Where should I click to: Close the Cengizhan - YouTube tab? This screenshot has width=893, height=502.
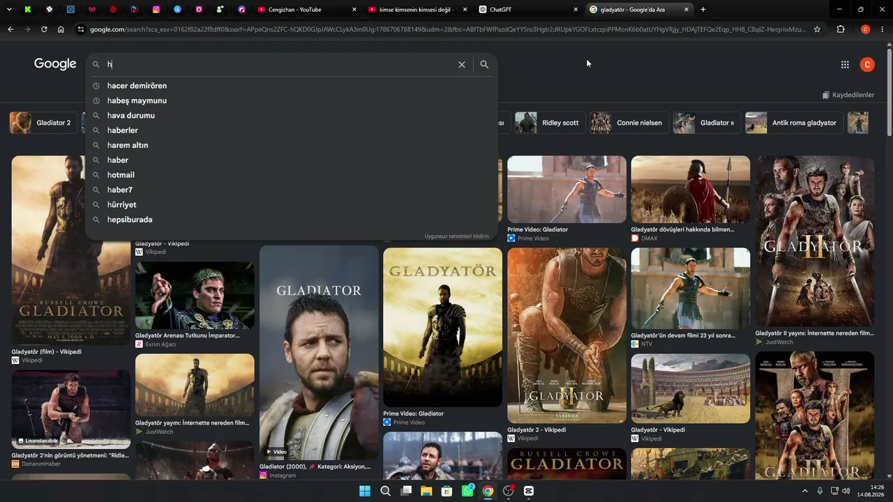pyautogui.click(x=354, y=10)
